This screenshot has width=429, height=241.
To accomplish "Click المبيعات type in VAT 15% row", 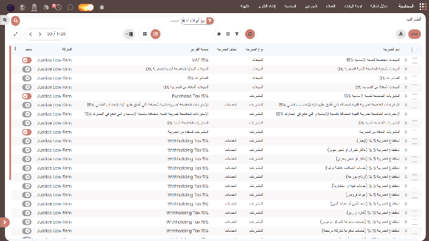I will [x=257, y=60].
